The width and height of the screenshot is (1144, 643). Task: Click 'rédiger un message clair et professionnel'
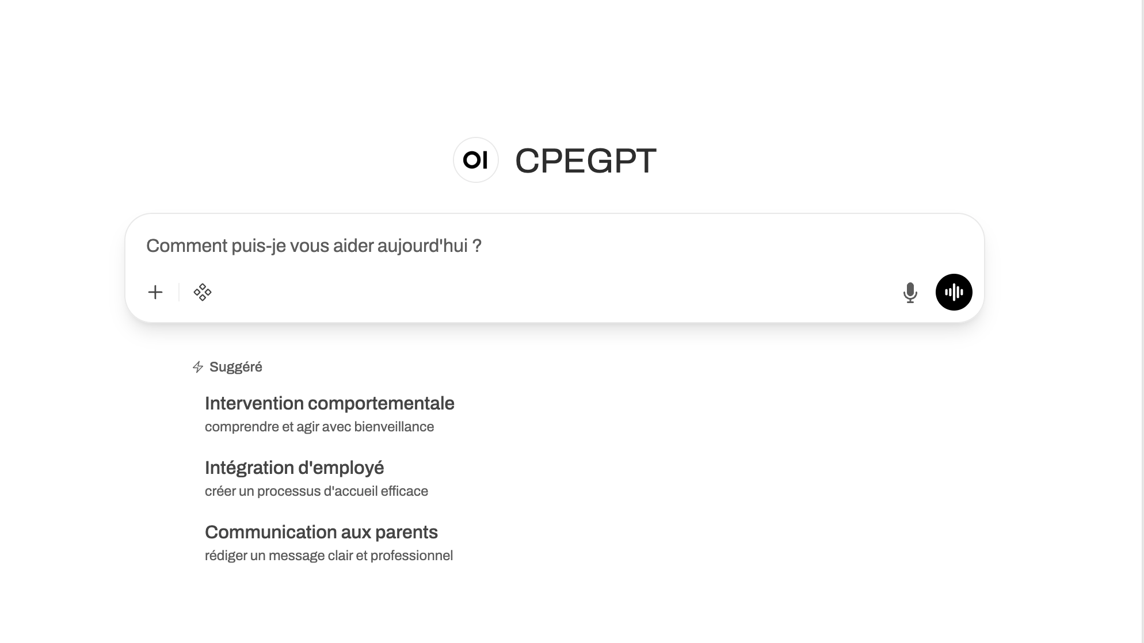tap(329, 555)
